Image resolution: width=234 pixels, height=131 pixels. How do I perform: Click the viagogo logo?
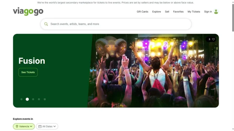[28, 12]
